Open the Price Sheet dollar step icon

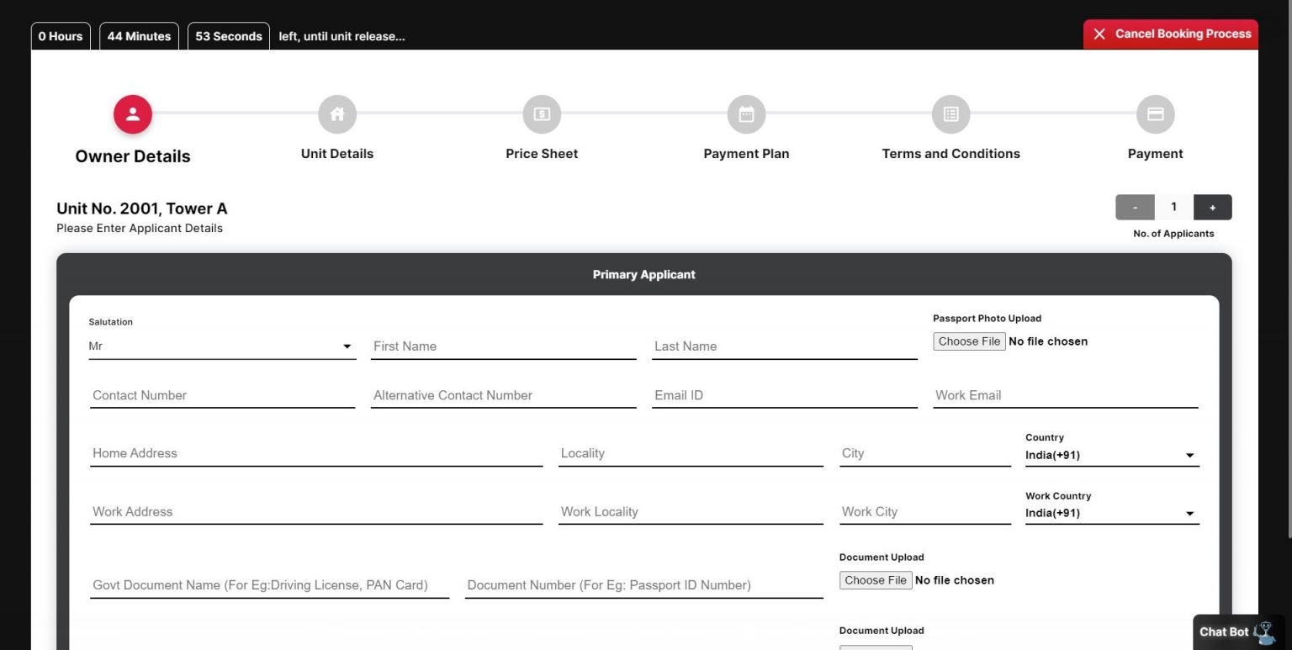pyautogui.click(x=542, y=114)
